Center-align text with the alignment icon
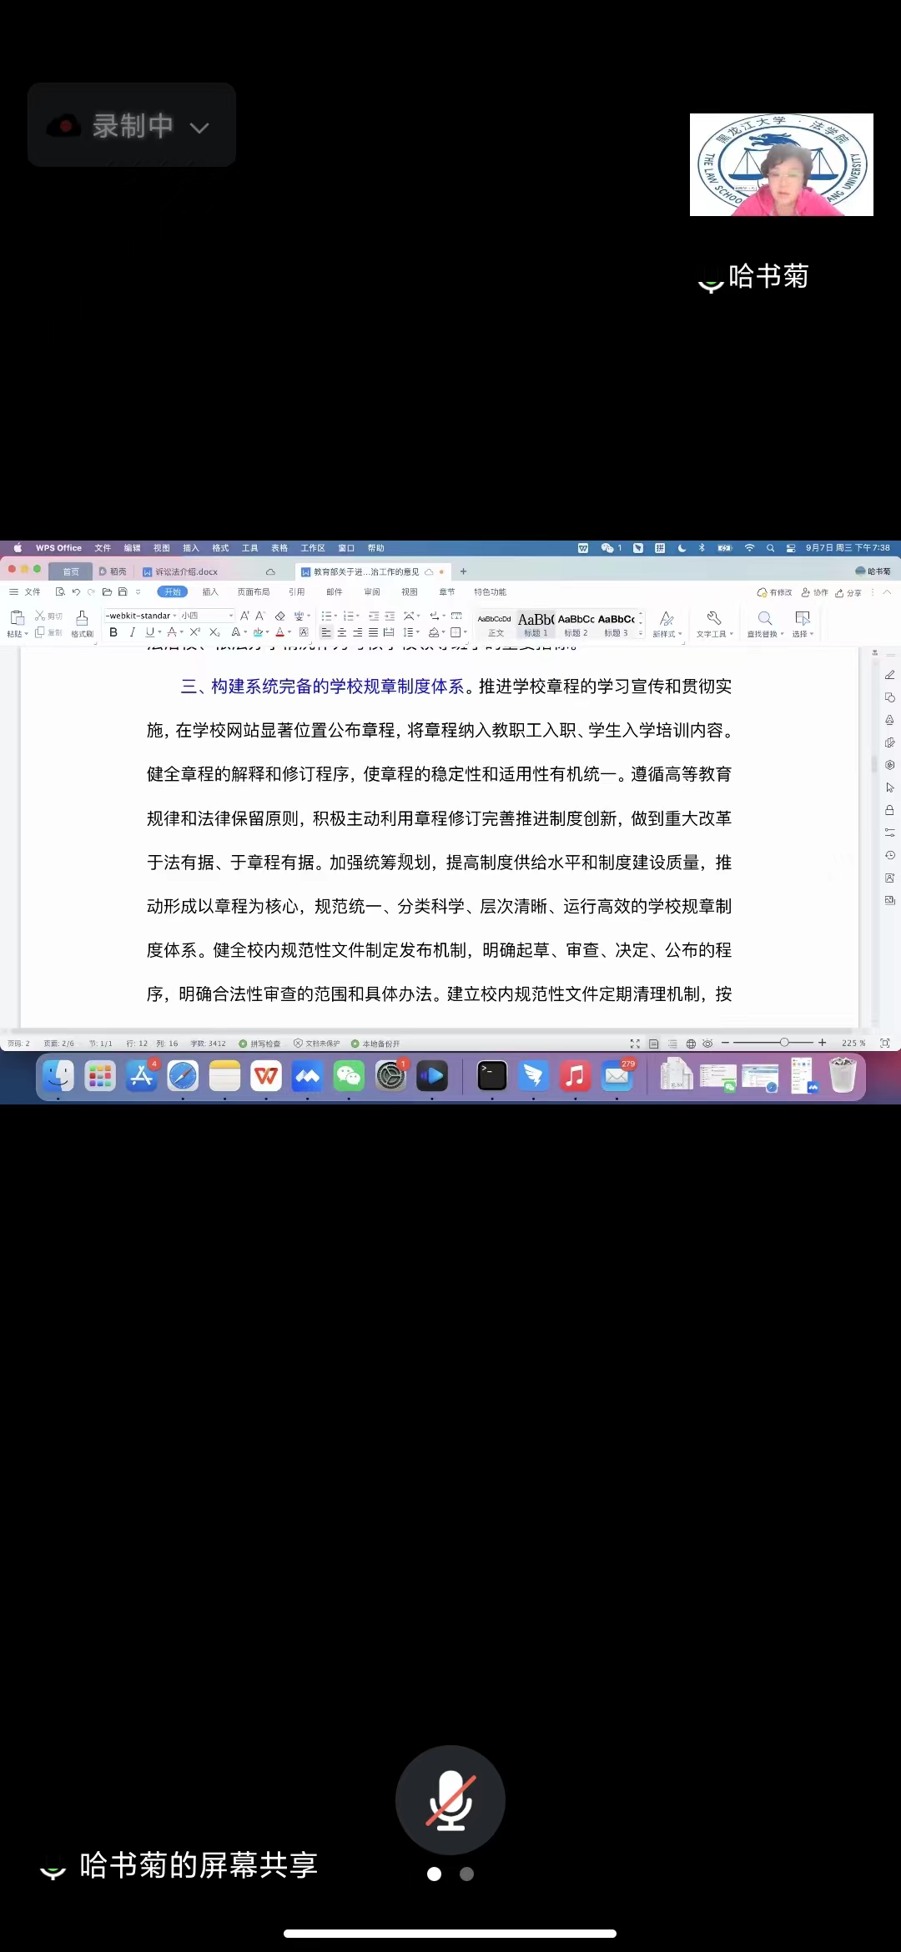 (x=342, y=632)
